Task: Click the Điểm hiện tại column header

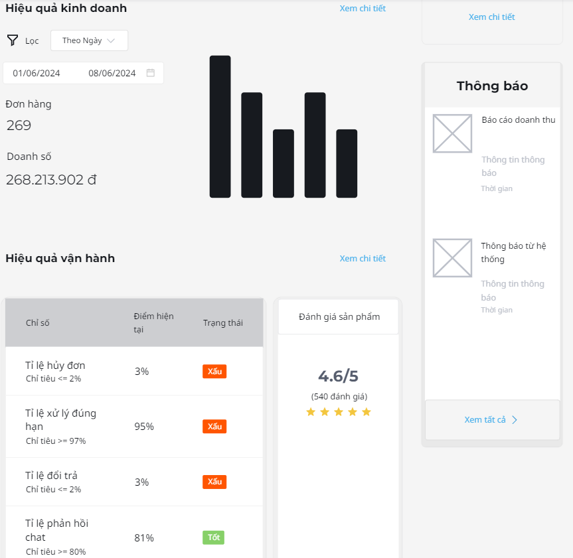Action: tap(153, 323)
